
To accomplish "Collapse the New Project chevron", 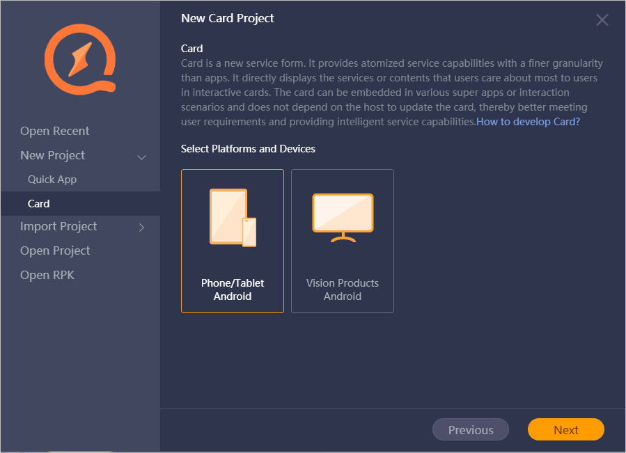I will point(142,157).
